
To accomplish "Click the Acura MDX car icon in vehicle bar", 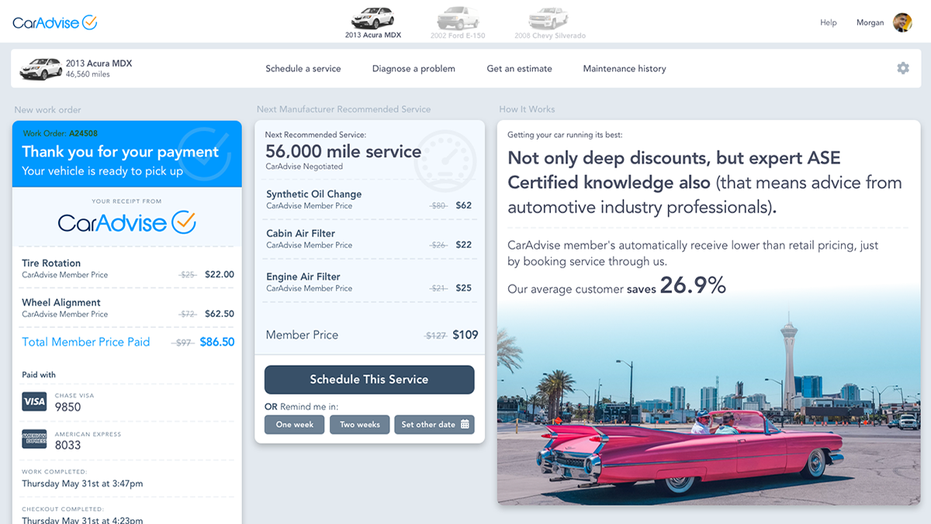I will pos(40,68).
